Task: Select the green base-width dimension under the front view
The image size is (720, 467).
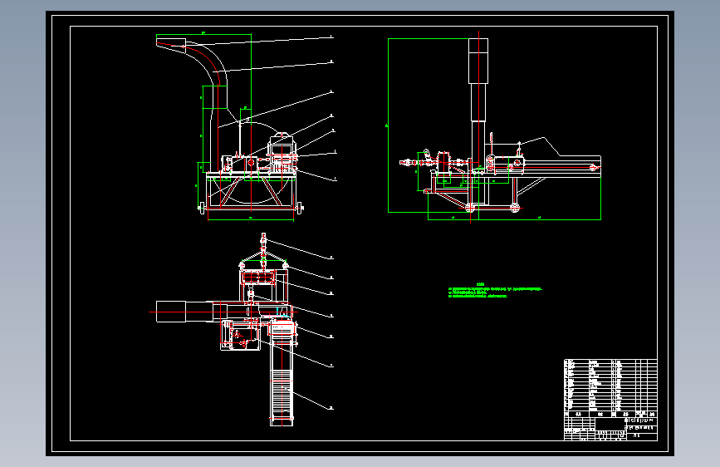Action: pos(251,219)
